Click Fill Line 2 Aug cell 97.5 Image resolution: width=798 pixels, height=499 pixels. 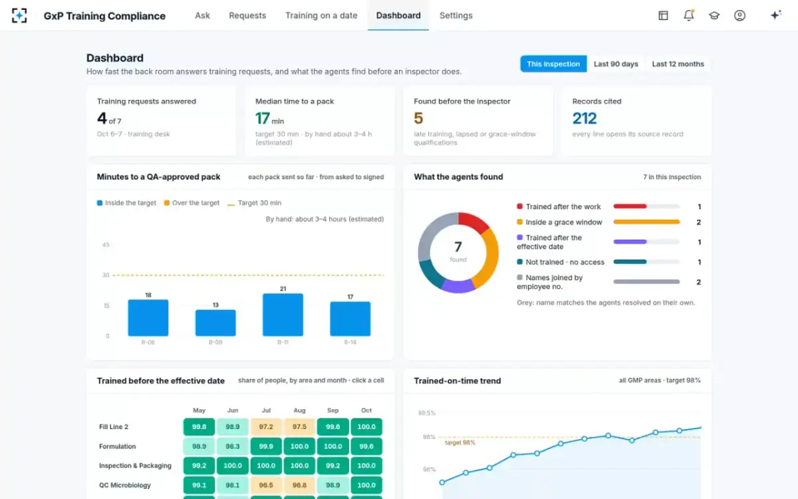[x=299, y=427]
